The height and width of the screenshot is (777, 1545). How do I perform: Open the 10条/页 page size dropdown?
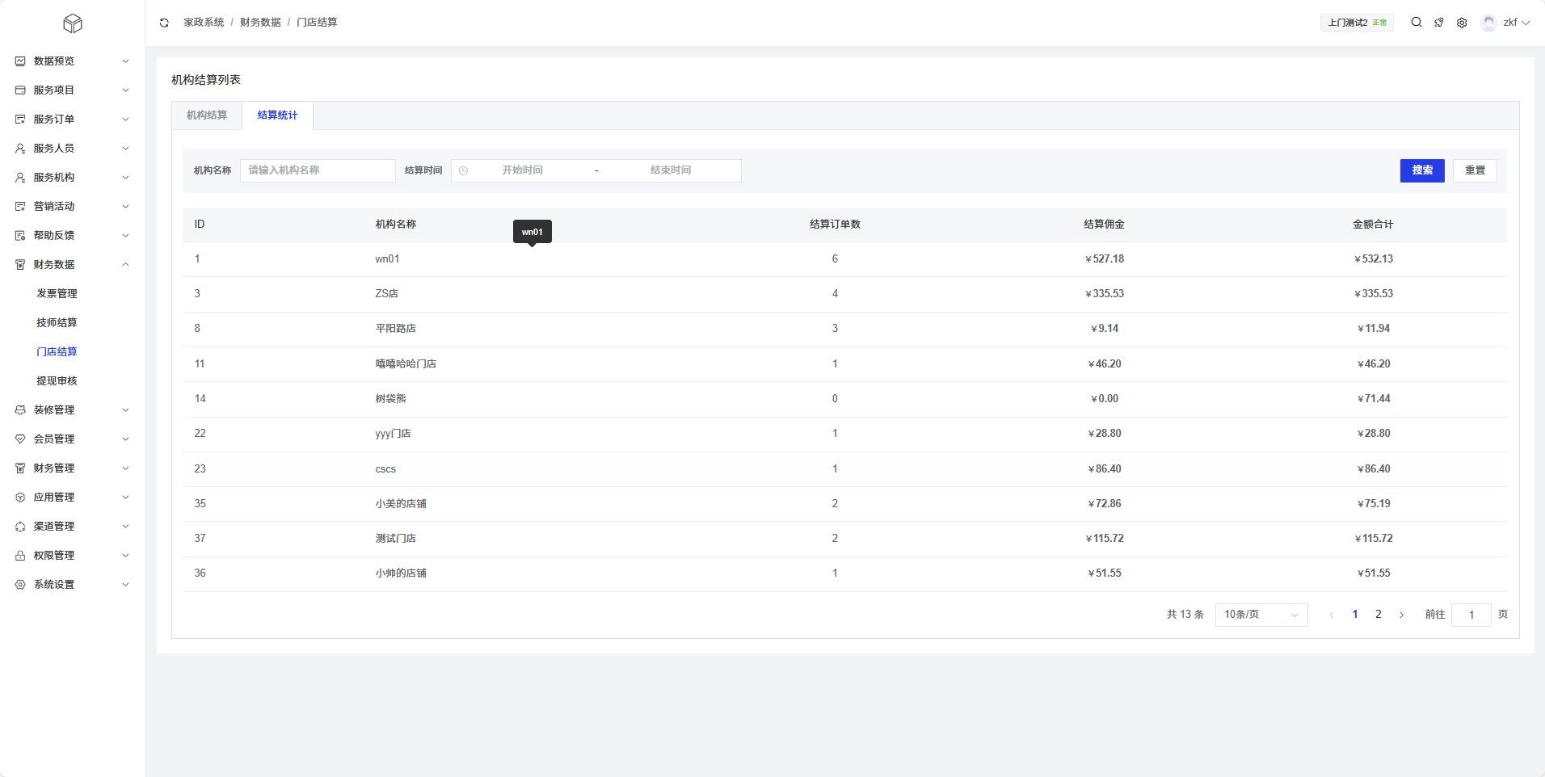tap(1261, 615)
